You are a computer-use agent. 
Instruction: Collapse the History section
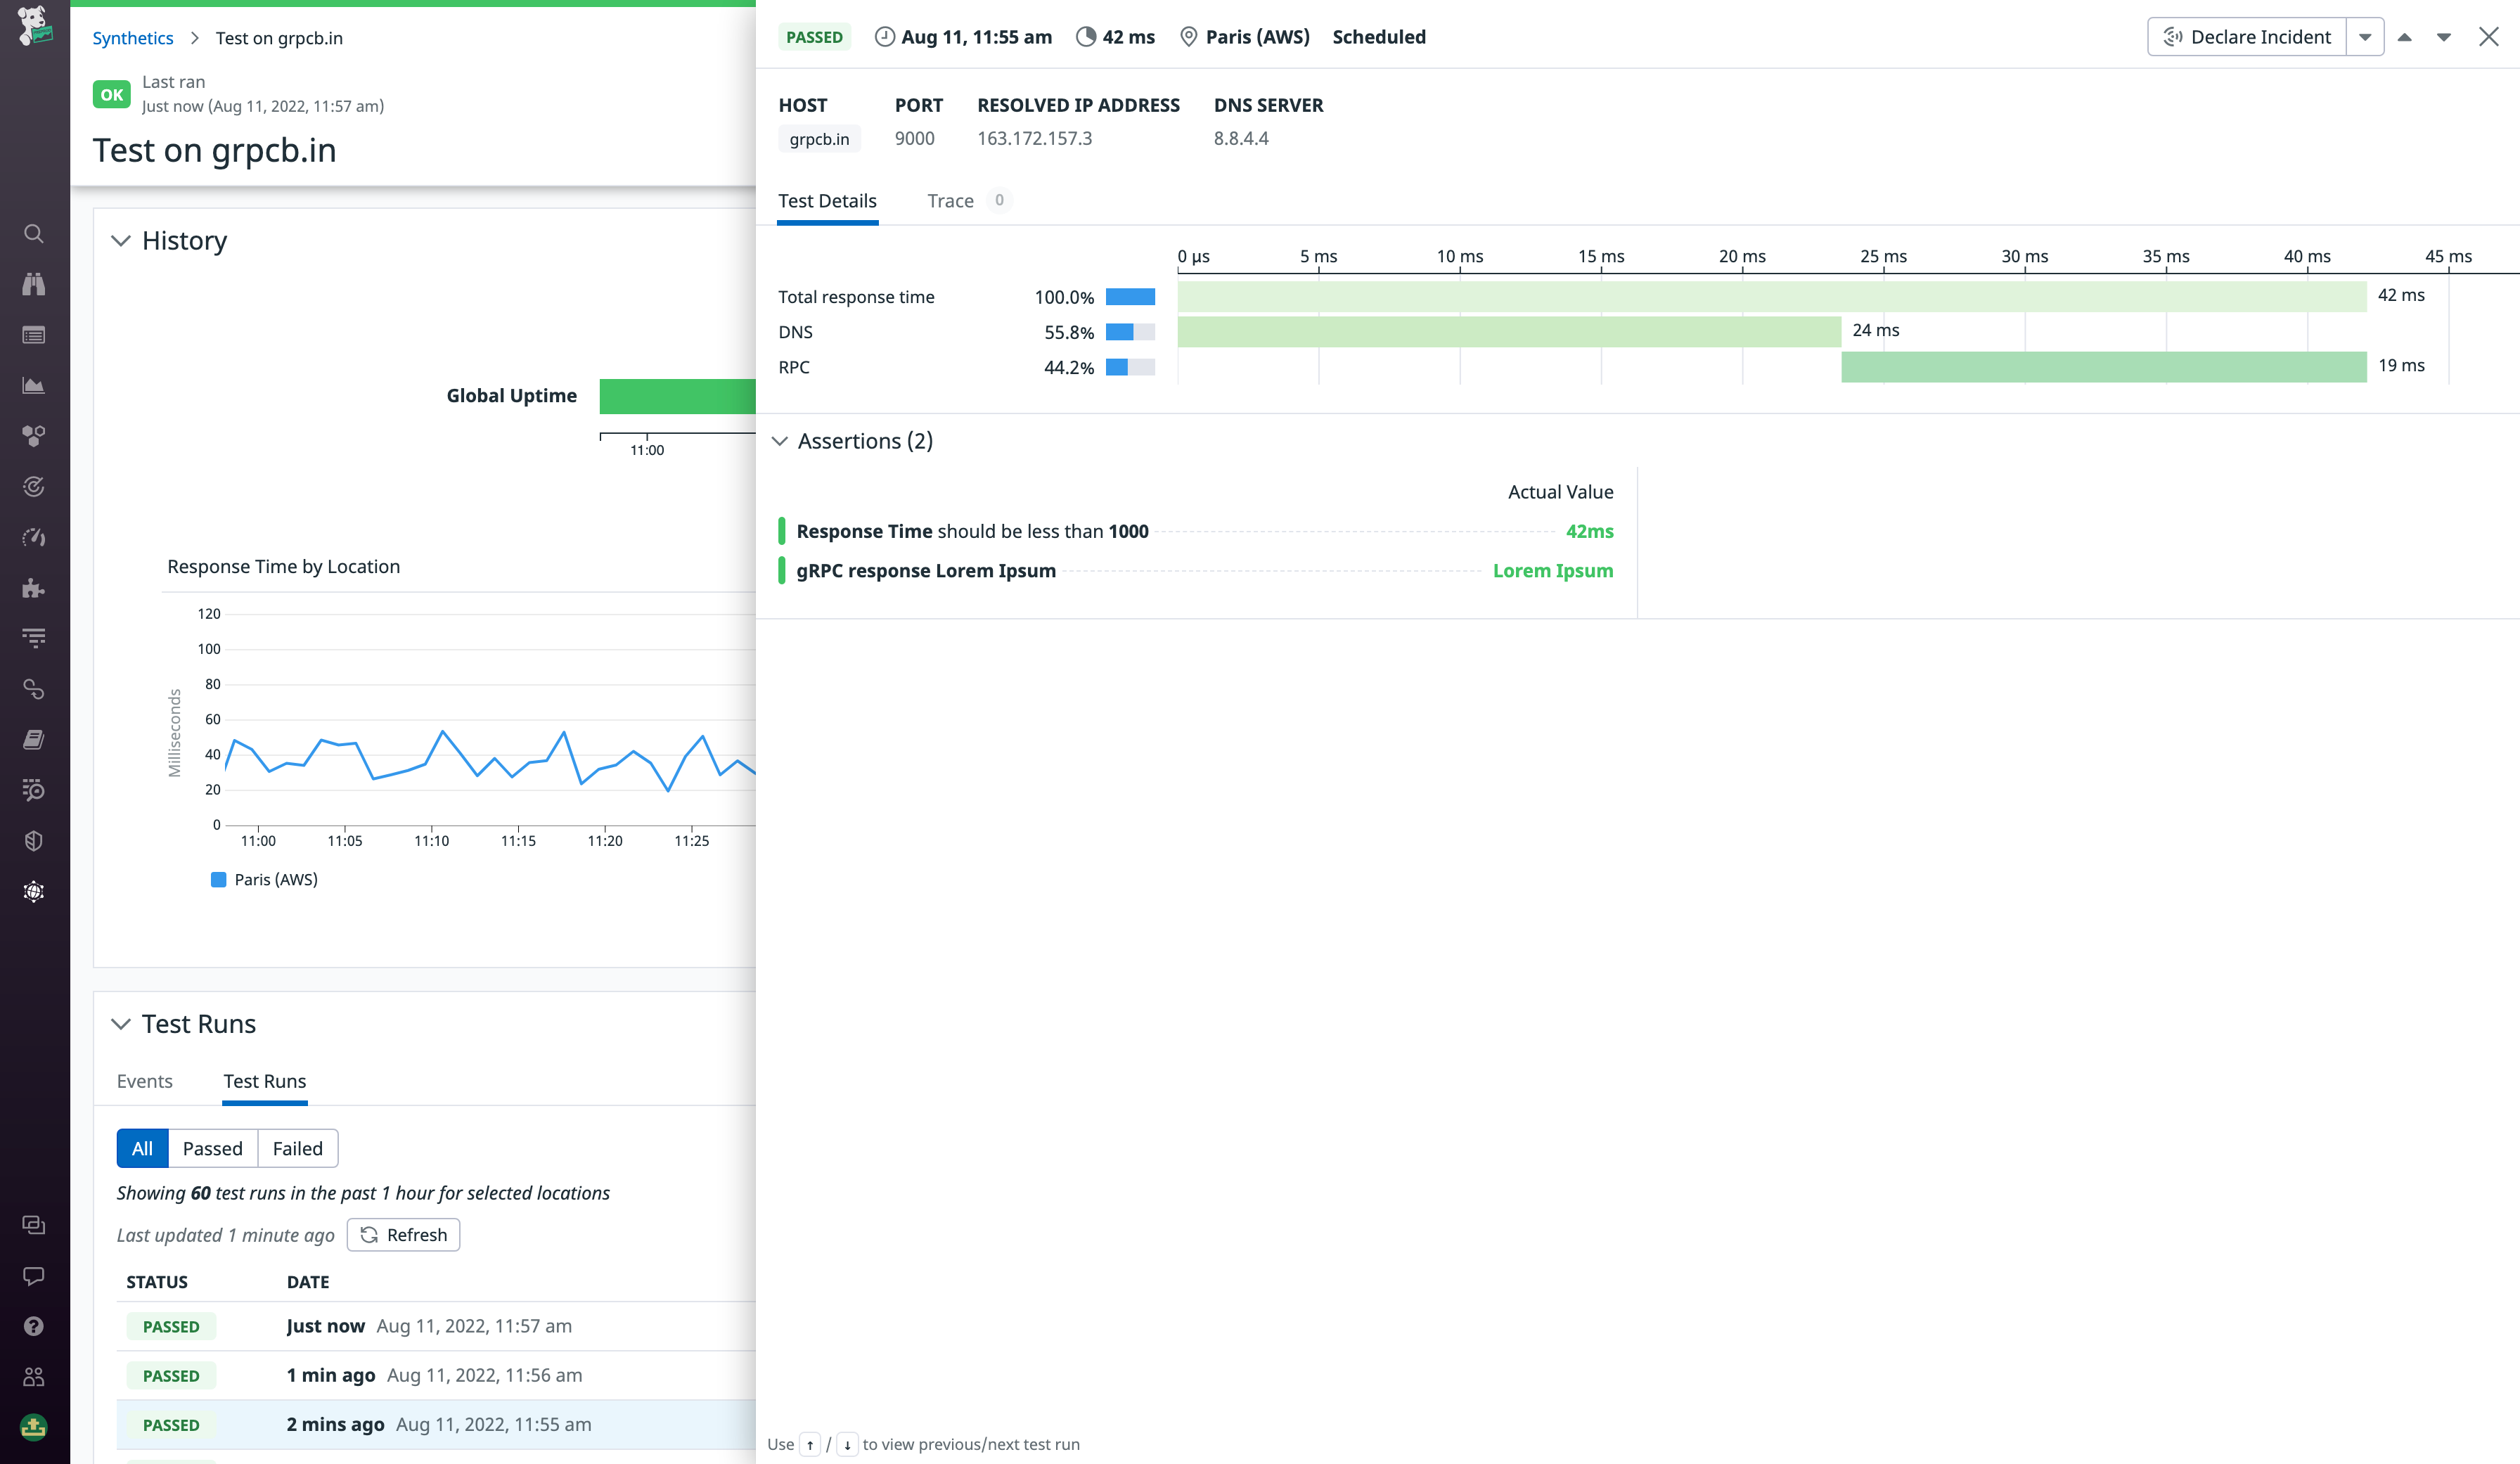121,241
